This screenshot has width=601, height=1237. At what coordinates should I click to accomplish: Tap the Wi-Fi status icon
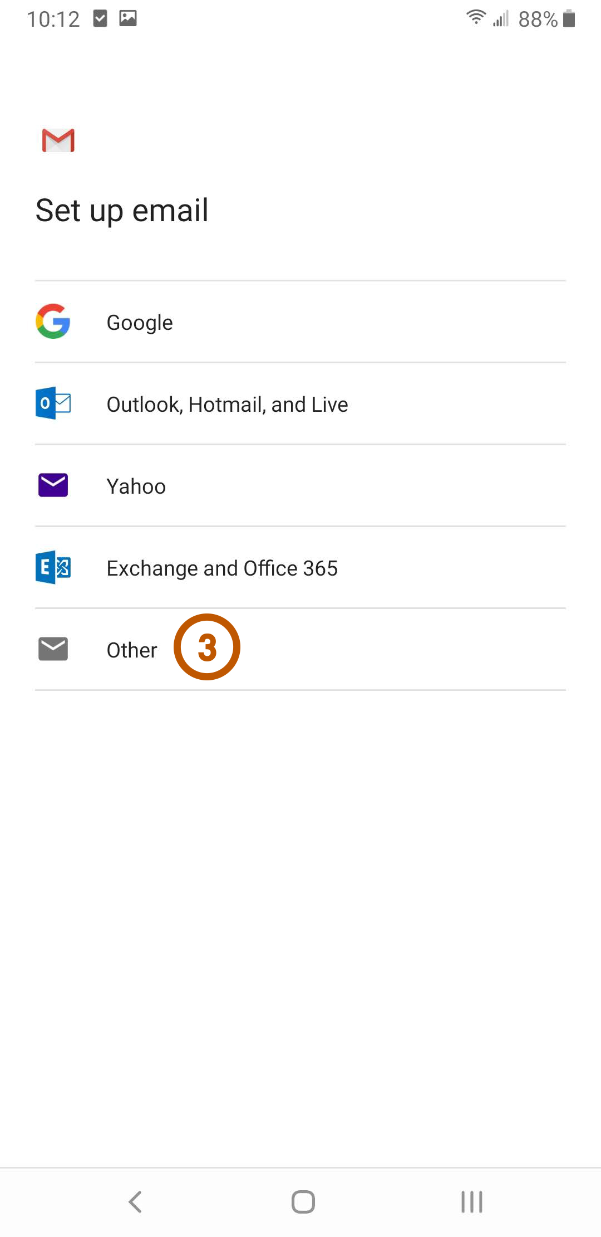[x=476, y=18]
